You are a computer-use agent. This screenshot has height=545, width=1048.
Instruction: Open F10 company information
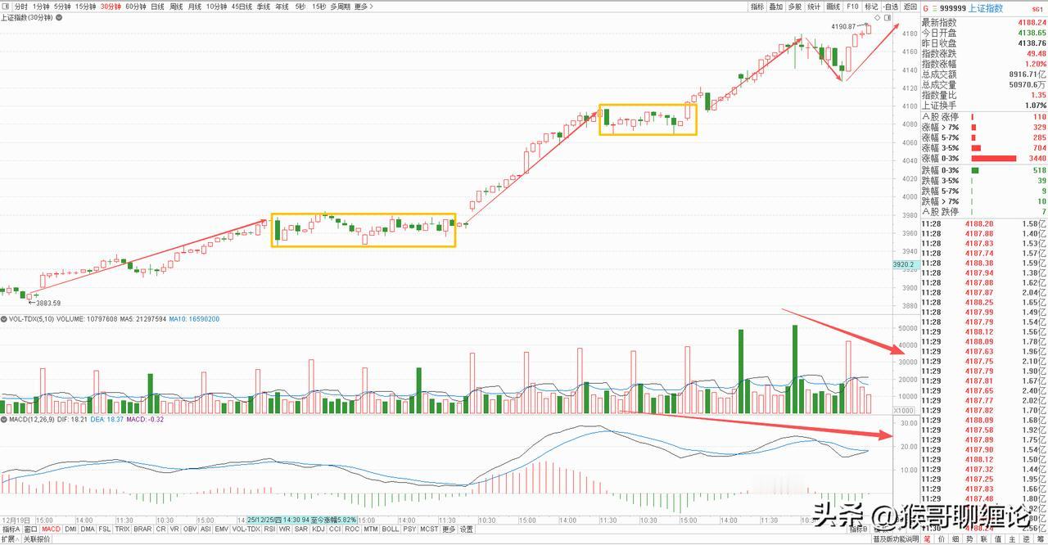853,6
